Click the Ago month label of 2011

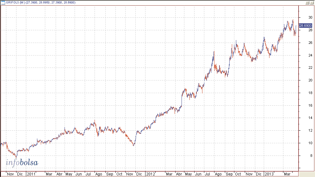pos(99,174)
